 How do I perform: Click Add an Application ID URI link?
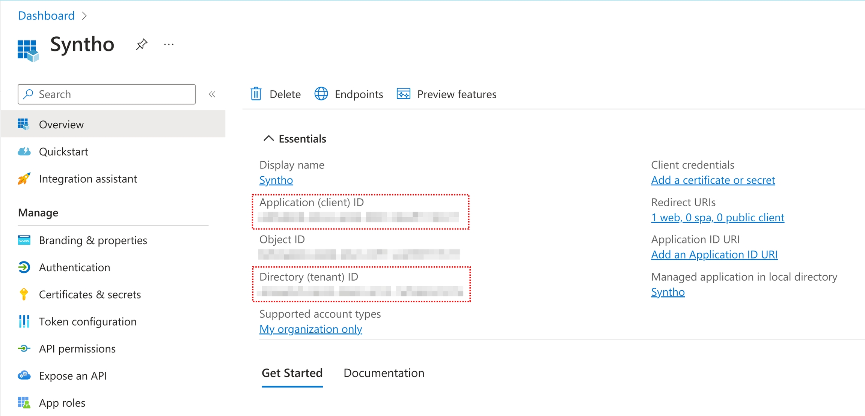pos(714,255)
